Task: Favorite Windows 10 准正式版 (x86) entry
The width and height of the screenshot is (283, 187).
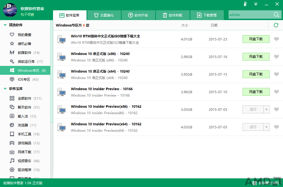Action: 276,56
